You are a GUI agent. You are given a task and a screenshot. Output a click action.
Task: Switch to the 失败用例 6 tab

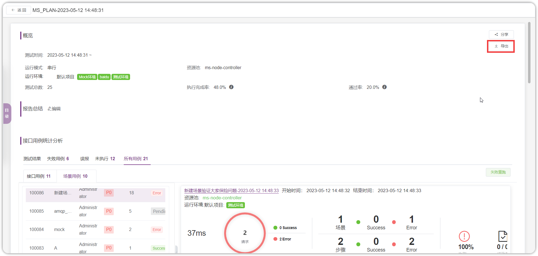pyautogui.click(x=58, y=159)
